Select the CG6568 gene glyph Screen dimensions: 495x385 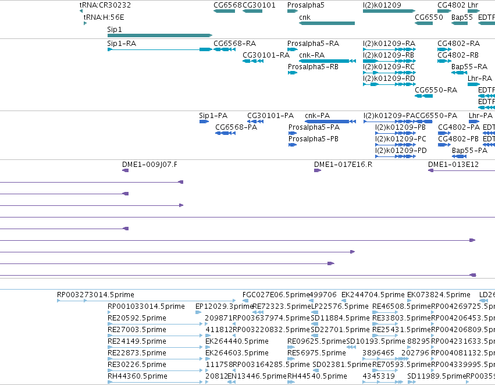(224, 11)
